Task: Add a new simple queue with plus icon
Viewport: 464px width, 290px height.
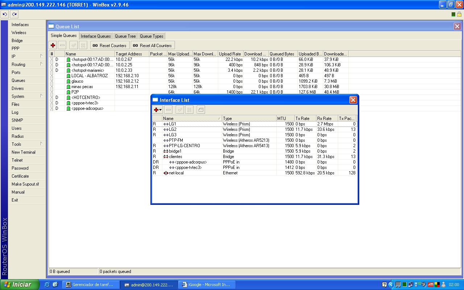Action: click(x=53, y=45)
